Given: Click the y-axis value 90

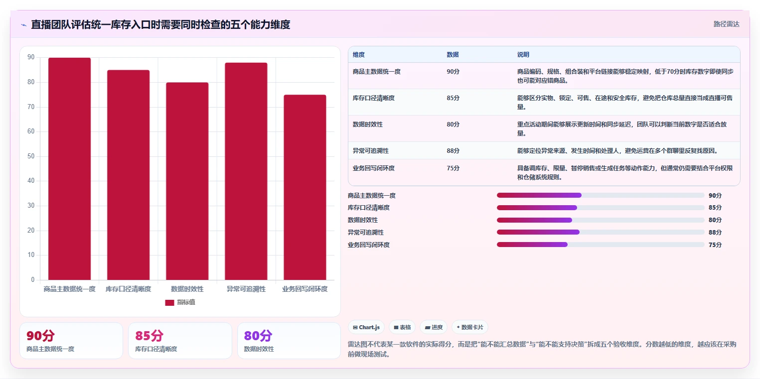Looking at the screenshot, I should [31, 58].
